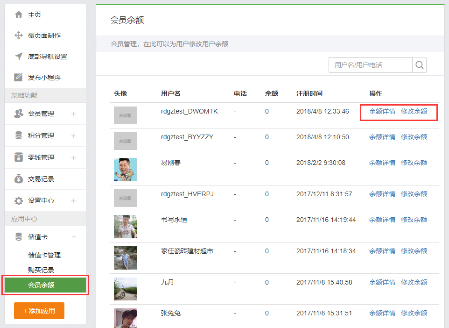Click the 会员余额 page title
The image size is (449, 328).
pos(127,20)
